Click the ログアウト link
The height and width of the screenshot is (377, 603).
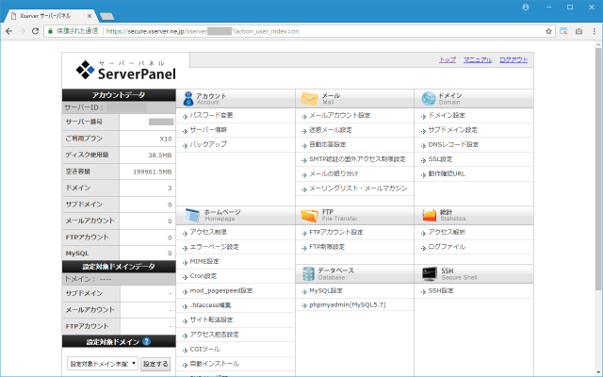[x=513, y=59]
